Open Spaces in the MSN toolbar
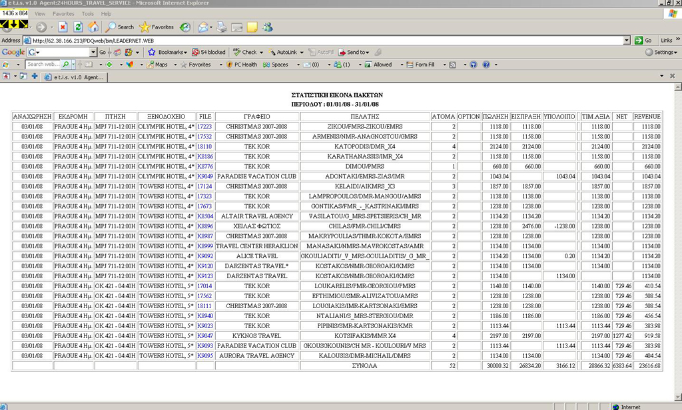Image resolution: width=682 pixels, height=410 pixels. click(275, 65)
